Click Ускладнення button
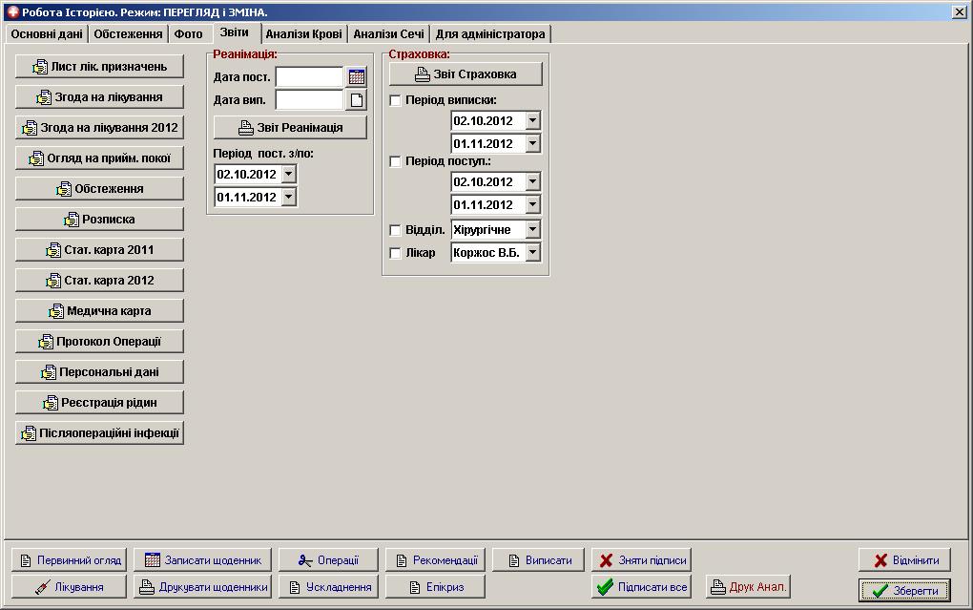973x610 pixels. pyautogui.click(x=328, y=587)
